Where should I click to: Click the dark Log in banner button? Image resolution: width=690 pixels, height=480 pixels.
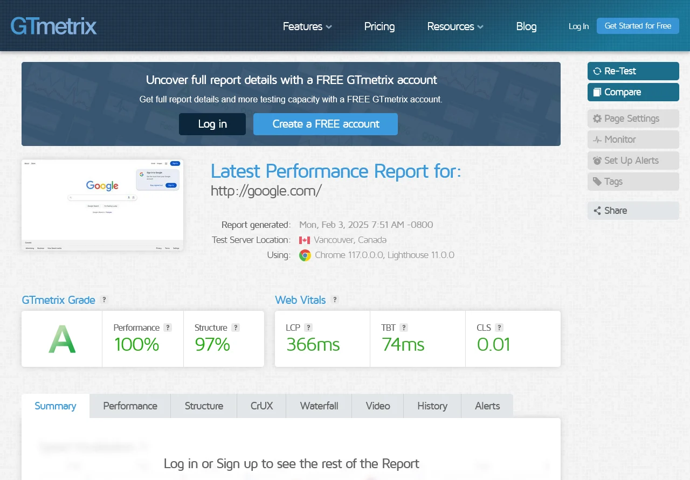pos(212,124)
